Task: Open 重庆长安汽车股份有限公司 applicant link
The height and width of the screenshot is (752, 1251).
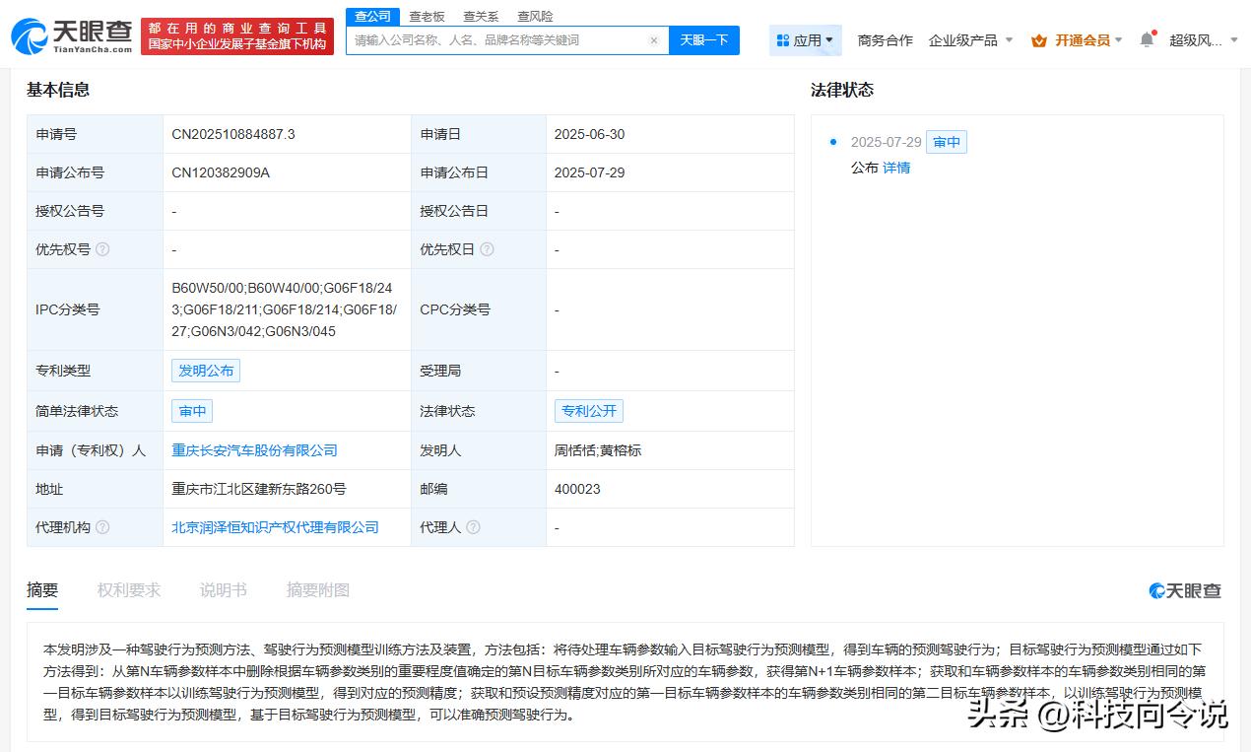Action: point(255,450)
